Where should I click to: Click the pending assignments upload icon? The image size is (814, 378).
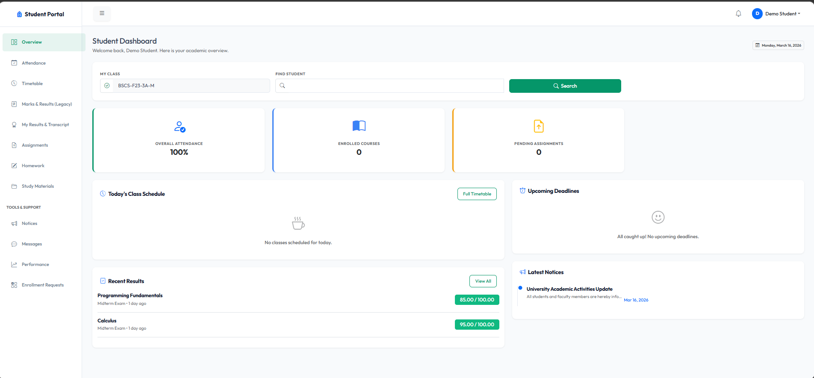tap(539, 126)
